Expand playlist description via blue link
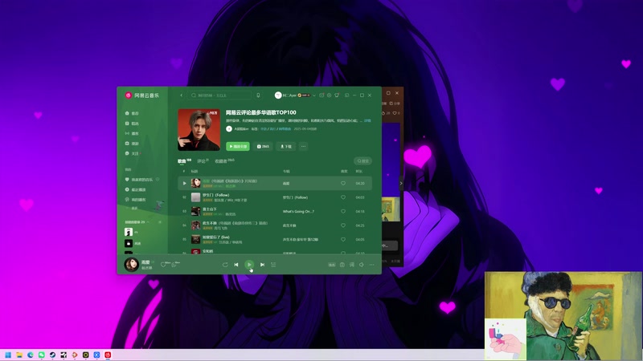Image resolution: width=643 pixels, height=361 pixels. (x=367, y=121)
